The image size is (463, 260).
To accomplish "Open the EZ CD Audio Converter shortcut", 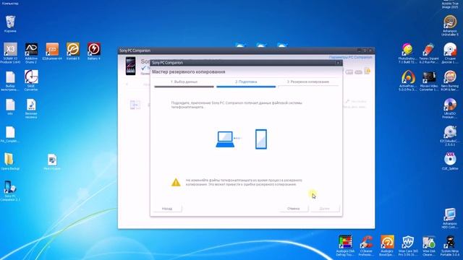I will tap(450, 136).
